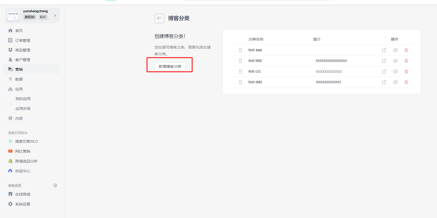Expand the yunshangcheng store switcher chevron

click(x=55, y=15)
